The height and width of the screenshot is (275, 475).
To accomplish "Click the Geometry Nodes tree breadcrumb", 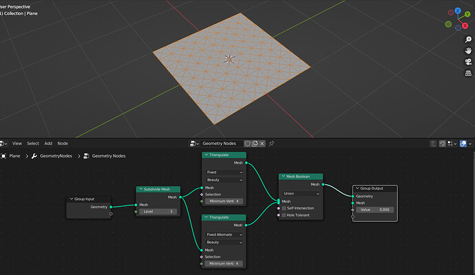I will 109,156.
